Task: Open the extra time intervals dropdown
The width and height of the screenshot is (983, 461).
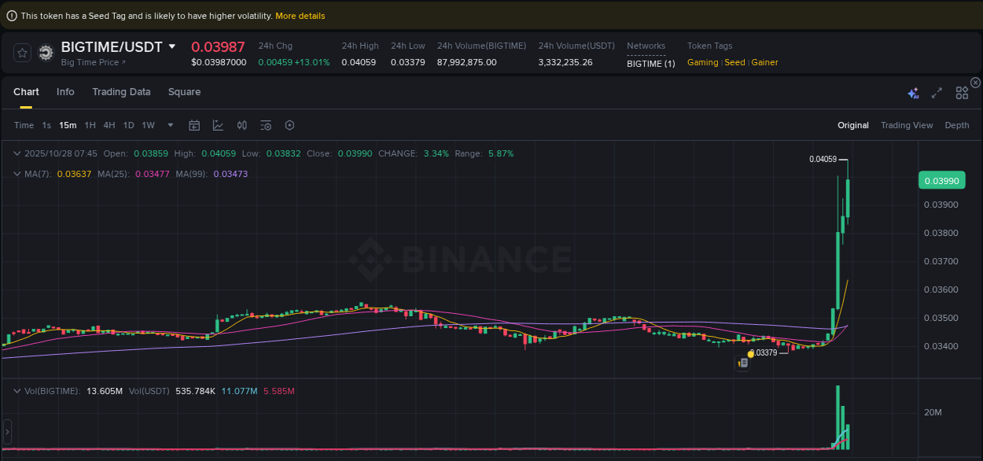Action: click(x=170, y=125)
